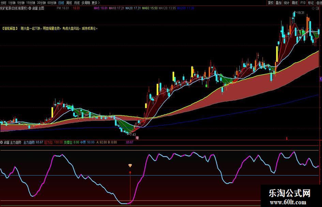Click the 自选 watchlist button
322x207 pixels.
point(319,3)
